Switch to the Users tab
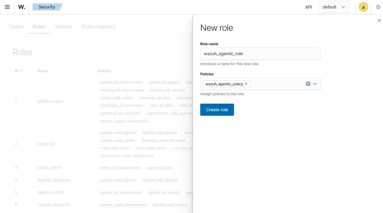The width and height of the screenshot is (383, 213). point(16,27)
